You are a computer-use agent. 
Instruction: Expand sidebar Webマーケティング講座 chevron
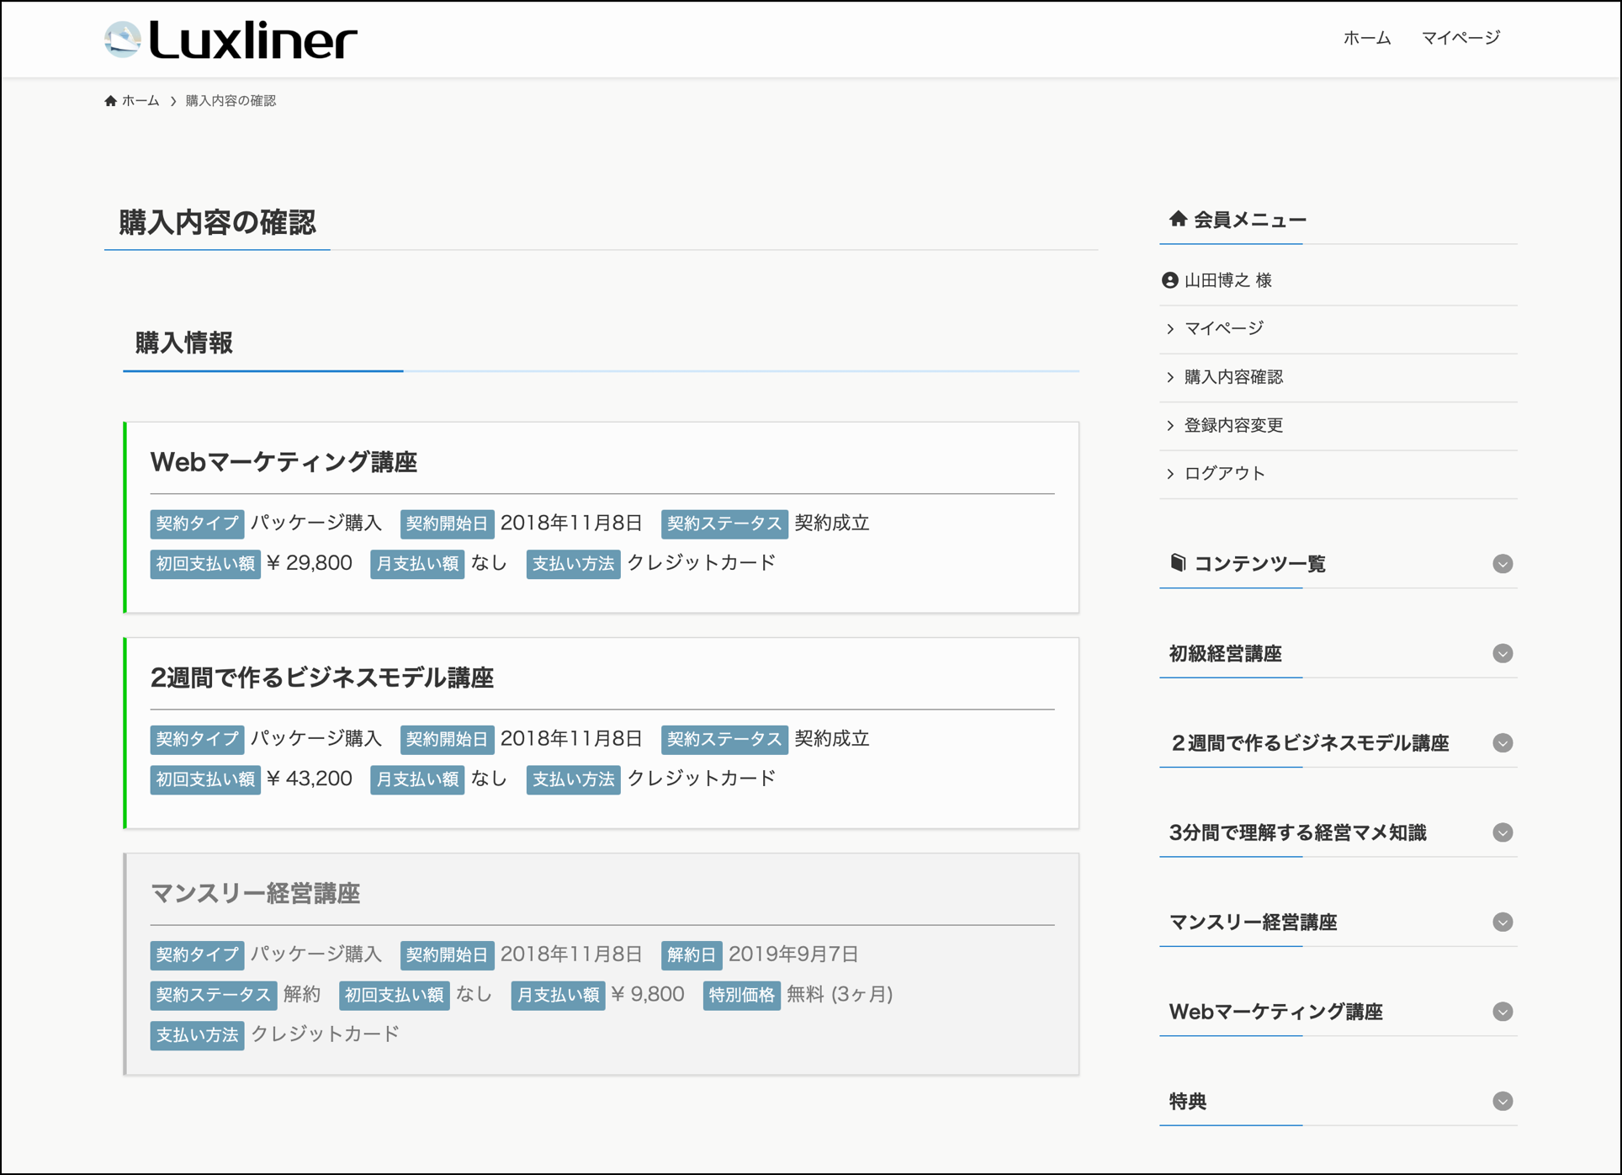coord(1503,1012)
